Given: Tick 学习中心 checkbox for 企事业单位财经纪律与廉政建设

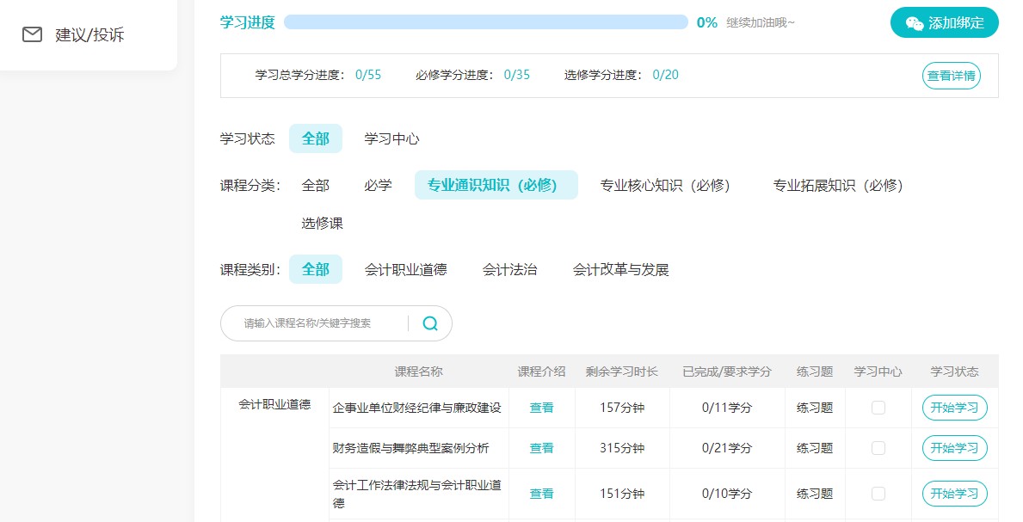Looking at the screenshot, I should coord(878,408).
